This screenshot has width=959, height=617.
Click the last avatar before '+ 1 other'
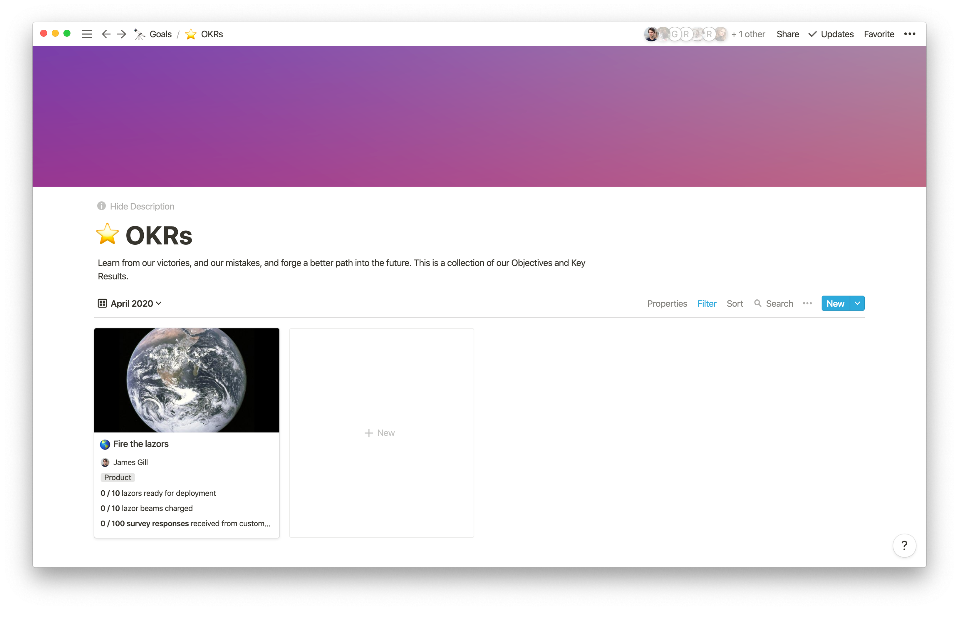[721, 34]
